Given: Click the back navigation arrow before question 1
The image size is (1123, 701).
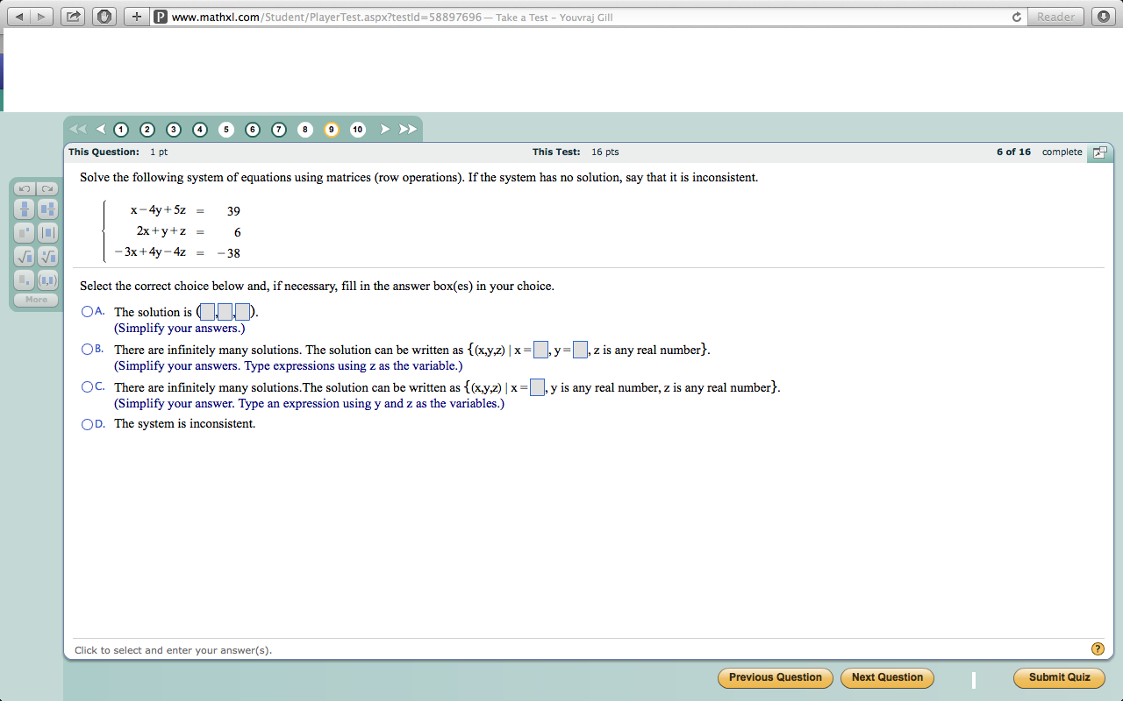Looking at the screenshot, I should point(99,129).
